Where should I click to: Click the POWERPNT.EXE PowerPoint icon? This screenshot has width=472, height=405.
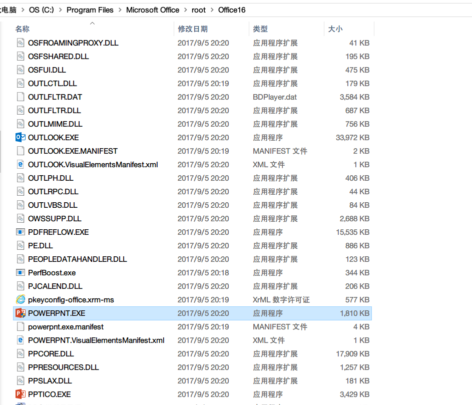pos(21,313)
